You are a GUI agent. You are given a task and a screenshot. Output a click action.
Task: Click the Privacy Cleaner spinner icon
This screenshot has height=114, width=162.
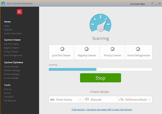point(112,49)
